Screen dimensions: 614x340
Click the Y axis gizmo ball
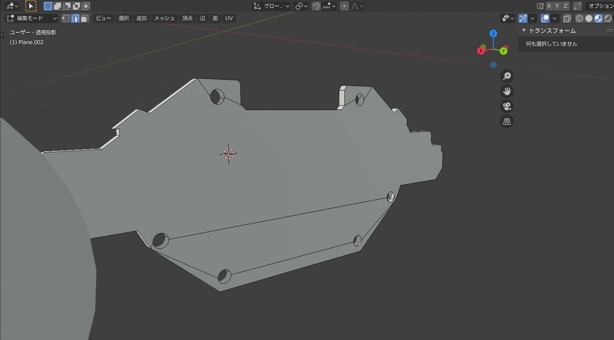click(x=503, y=51)
